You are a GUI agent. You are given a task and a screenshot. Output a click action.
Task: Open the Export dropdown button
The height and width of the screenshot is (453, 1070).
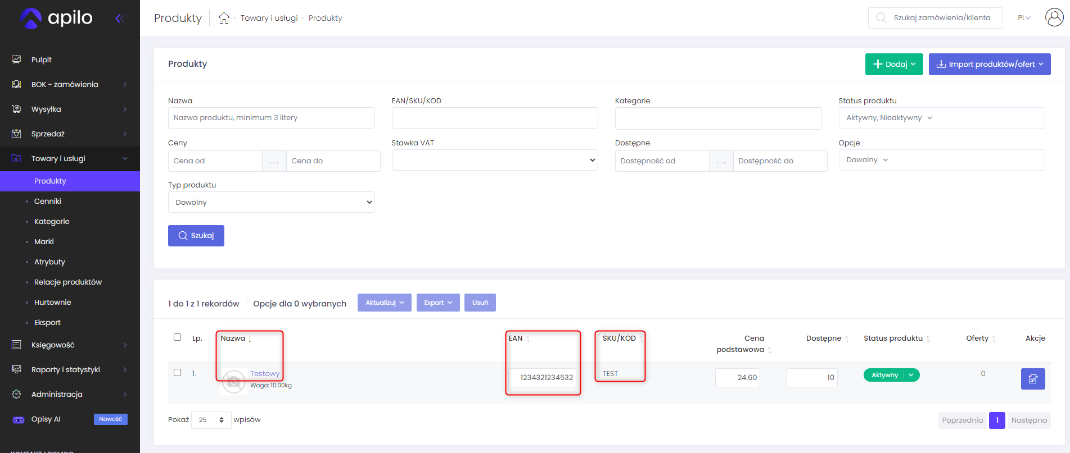[438, 303]
